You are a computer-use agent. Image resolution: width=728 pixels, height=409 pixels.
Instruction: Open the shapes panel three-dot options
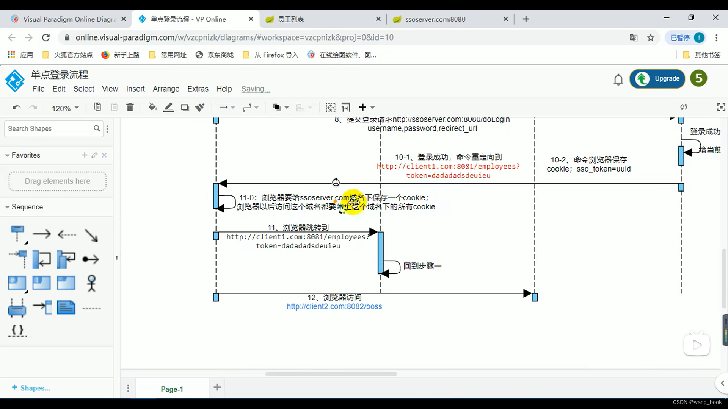pos(108,129)
